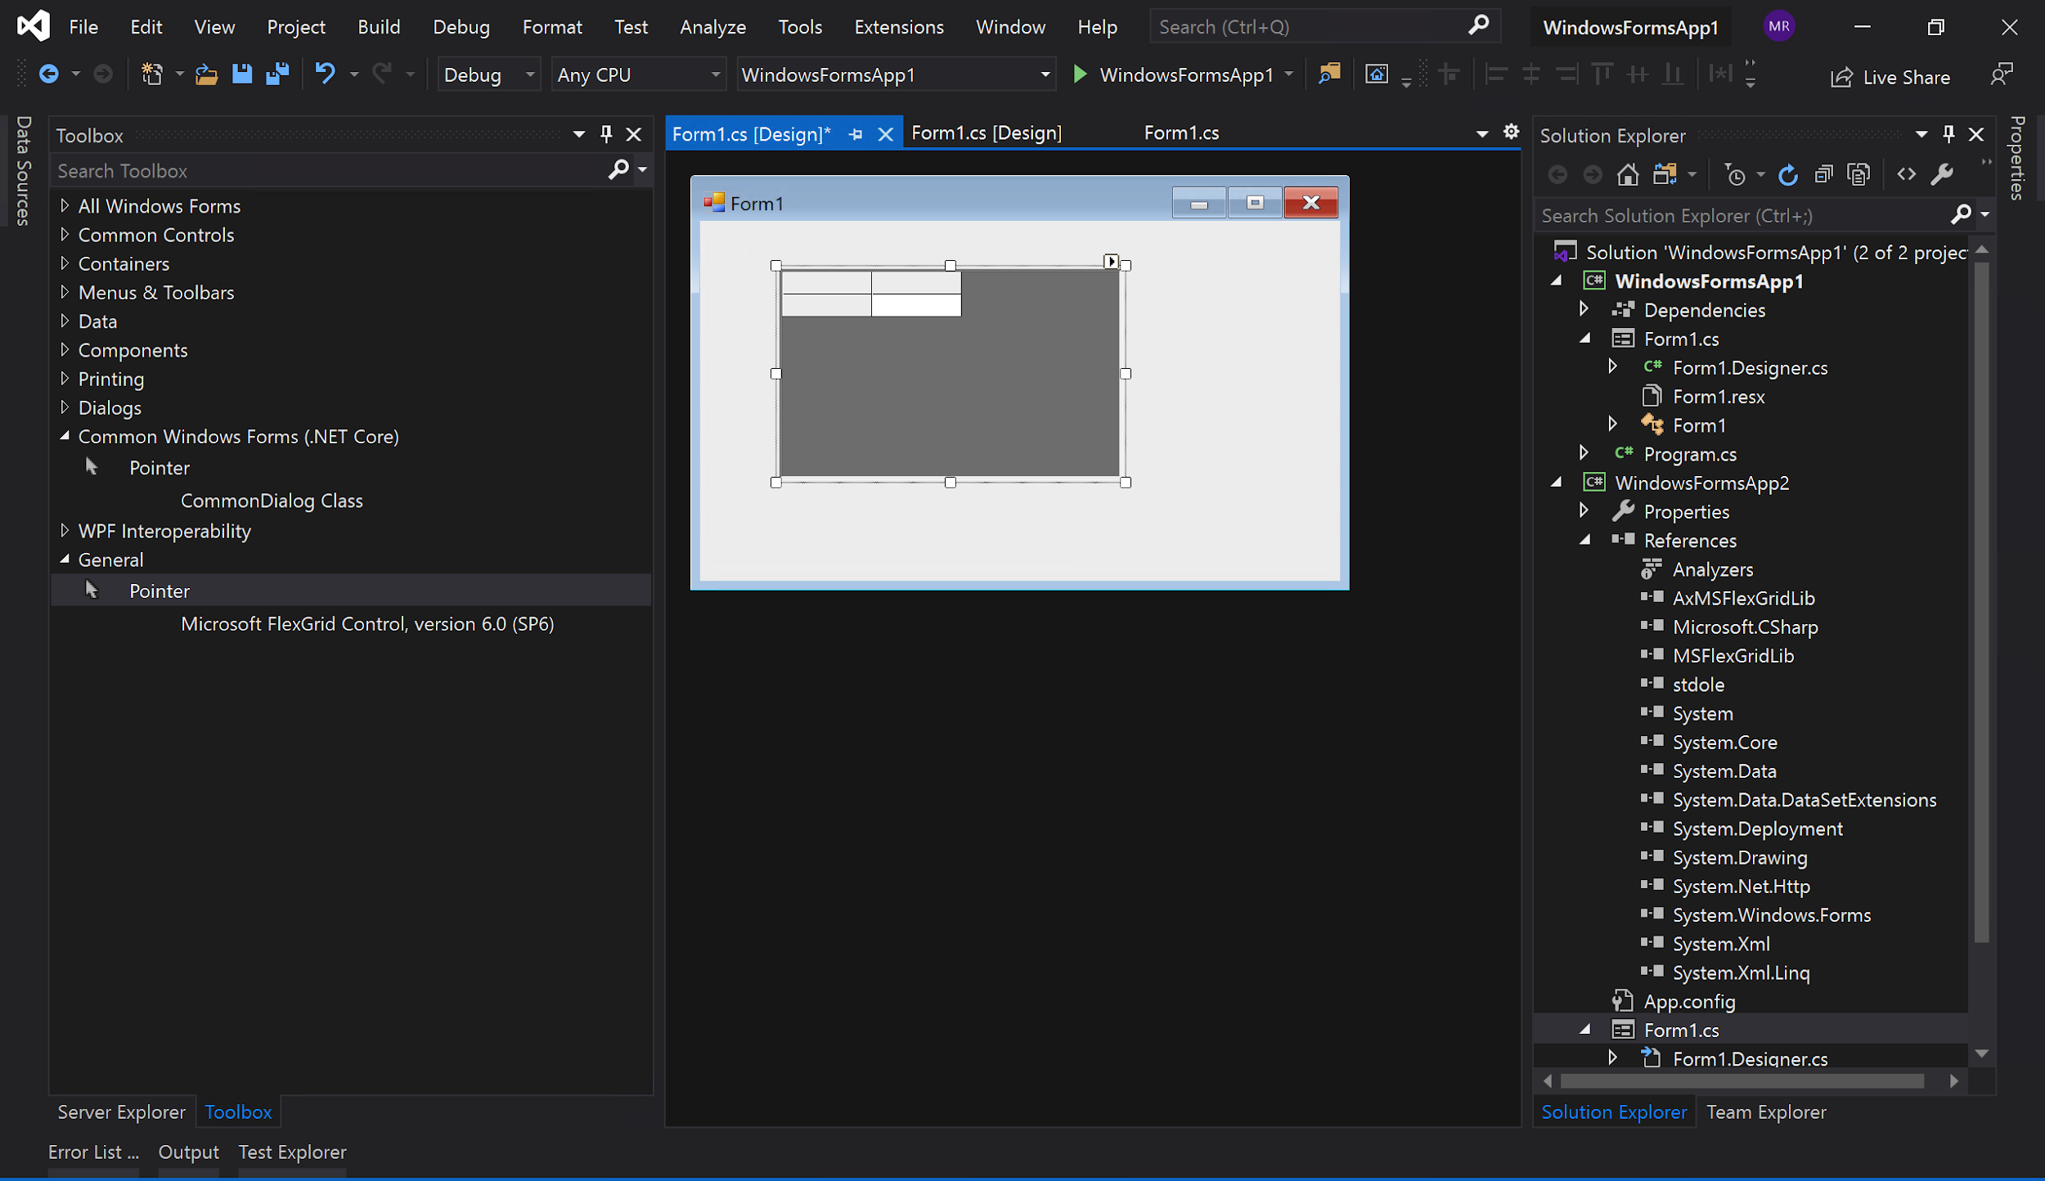This screenshot has width=2045, height=1181.
Task: Click the blue Refresh icon in Solution Explorer
Action: [1788, 174]
